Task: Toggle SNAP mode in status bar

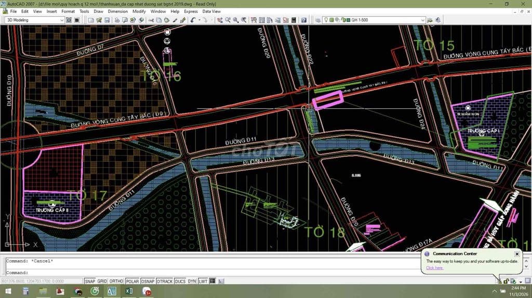Action: (x=90, y=281)
